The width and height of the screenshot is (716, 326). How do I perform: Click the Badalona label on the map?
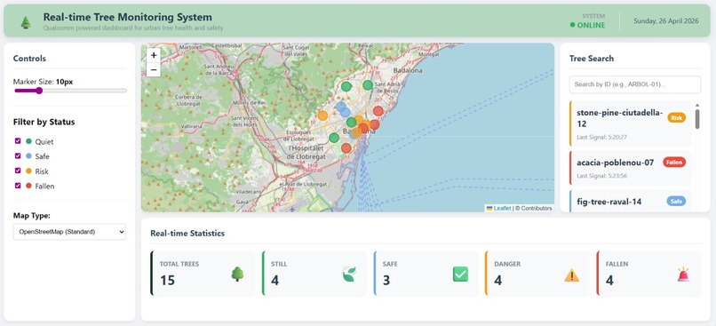[408, 70]
